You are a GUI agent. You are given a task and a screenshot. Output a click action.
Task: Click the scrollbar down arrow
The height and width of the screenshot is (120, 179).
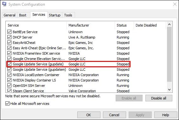pyautogui.click(x=169, y=90)
